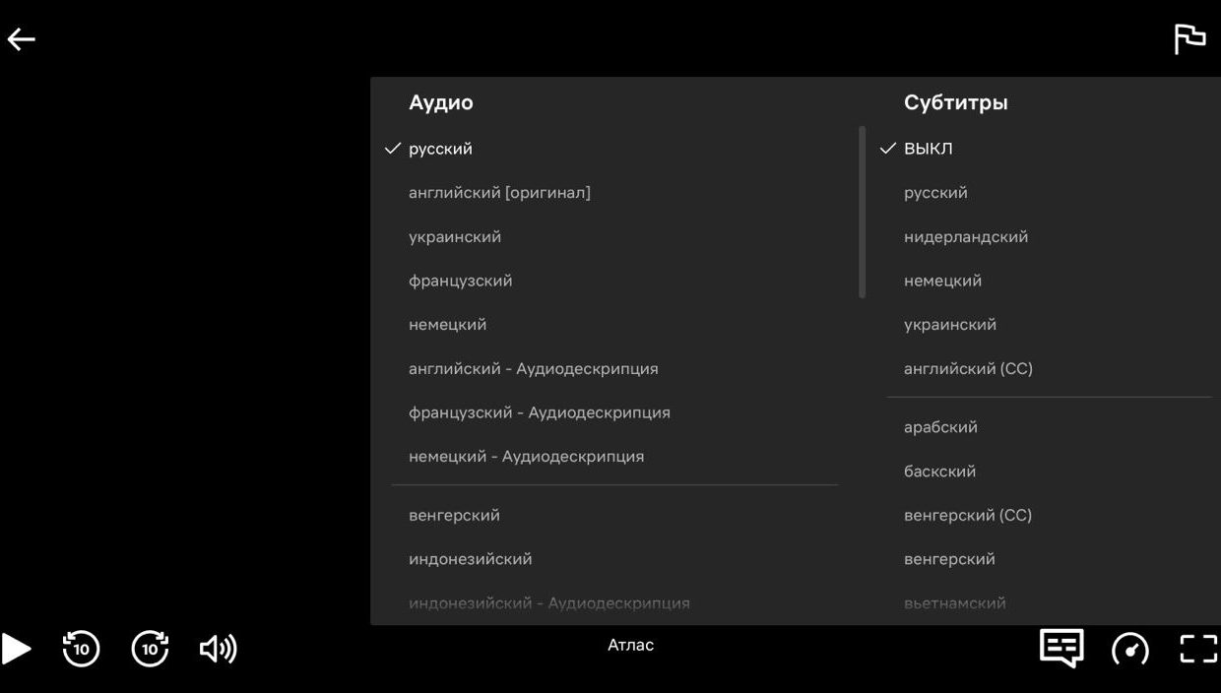1221x693 pixels.
Task: Open the playback speed icon
Action: click(1129, 649)
